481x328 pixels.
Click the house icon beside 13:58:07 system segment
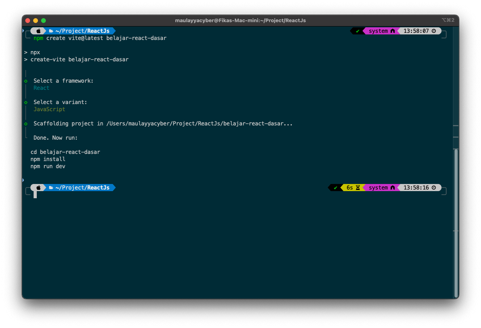pos(392,31)
